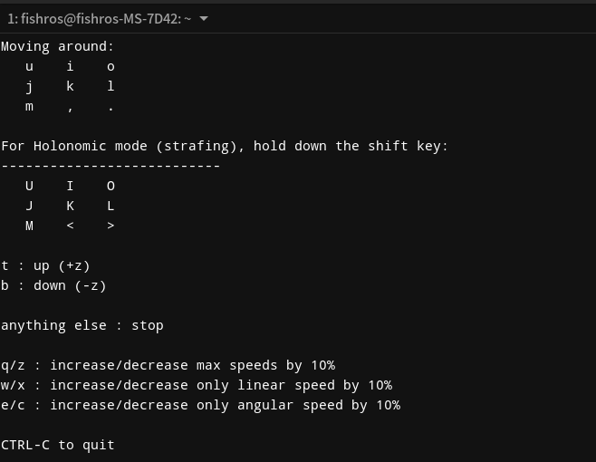Click the lowercase "o" key in the grid
The width and height of the screenshot is (596, 462).
pos(111,66)
